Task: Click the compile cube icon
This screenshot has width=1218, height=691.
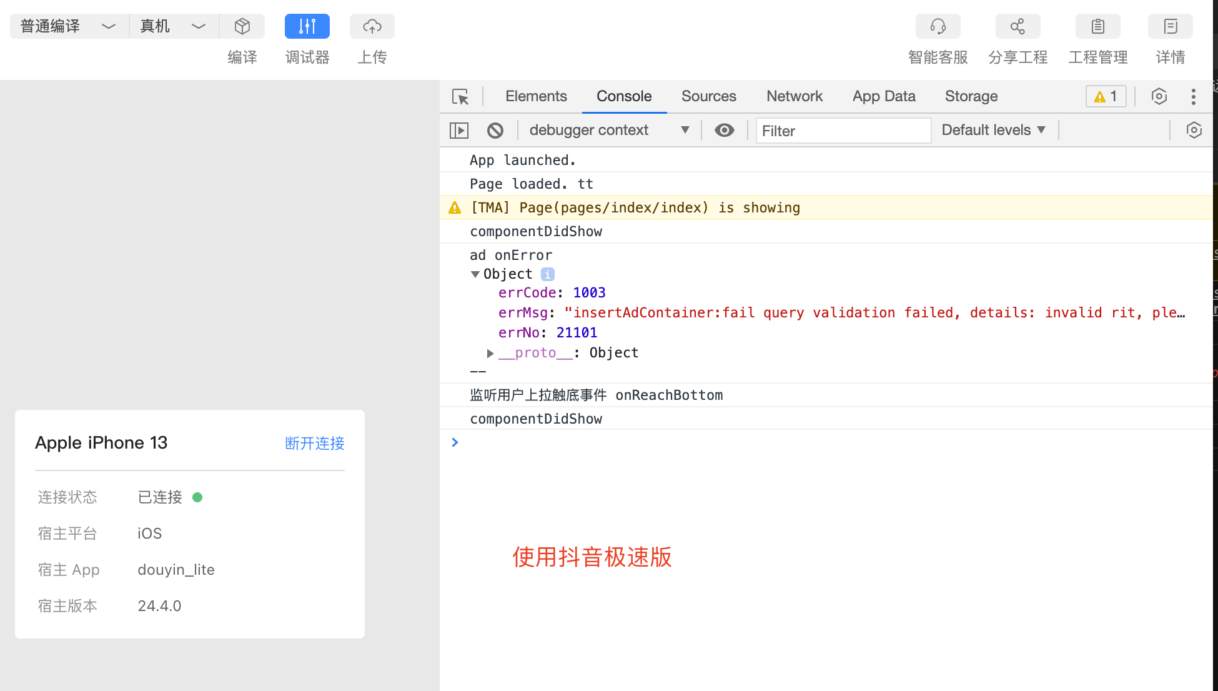Action: 242,26
